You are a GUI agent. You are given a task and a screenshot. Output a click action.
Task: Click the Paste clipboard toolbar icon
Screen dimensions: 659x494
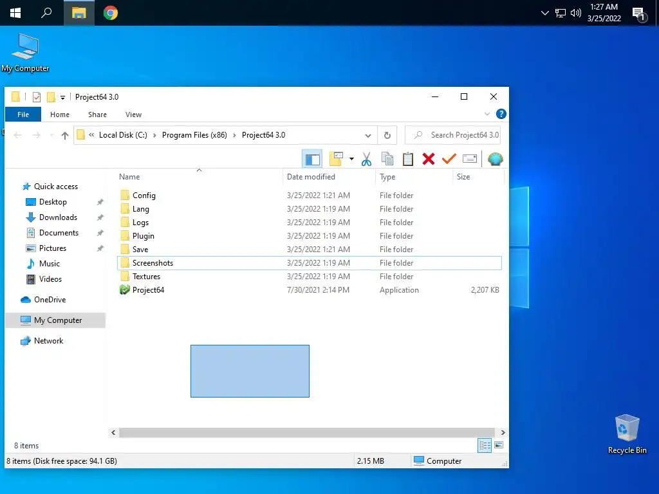407,160
